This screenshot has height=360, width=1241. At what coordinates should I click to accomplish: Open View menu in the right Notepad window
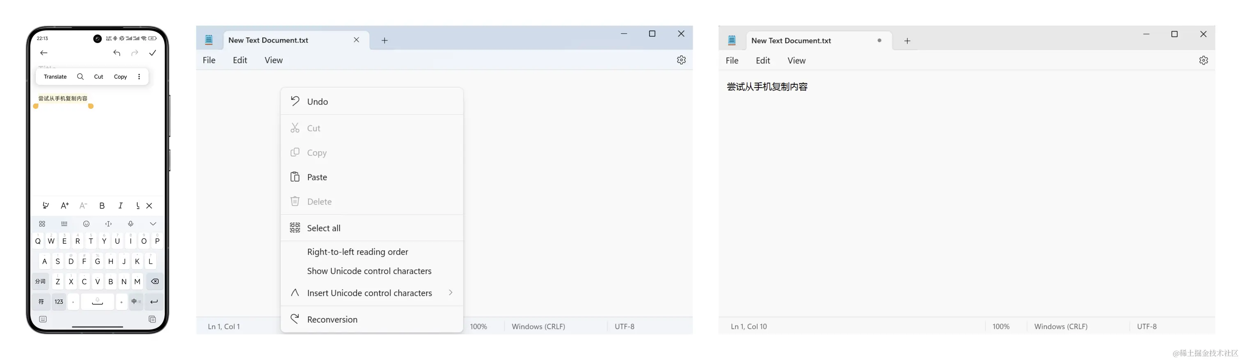click(x=796, y=61)
